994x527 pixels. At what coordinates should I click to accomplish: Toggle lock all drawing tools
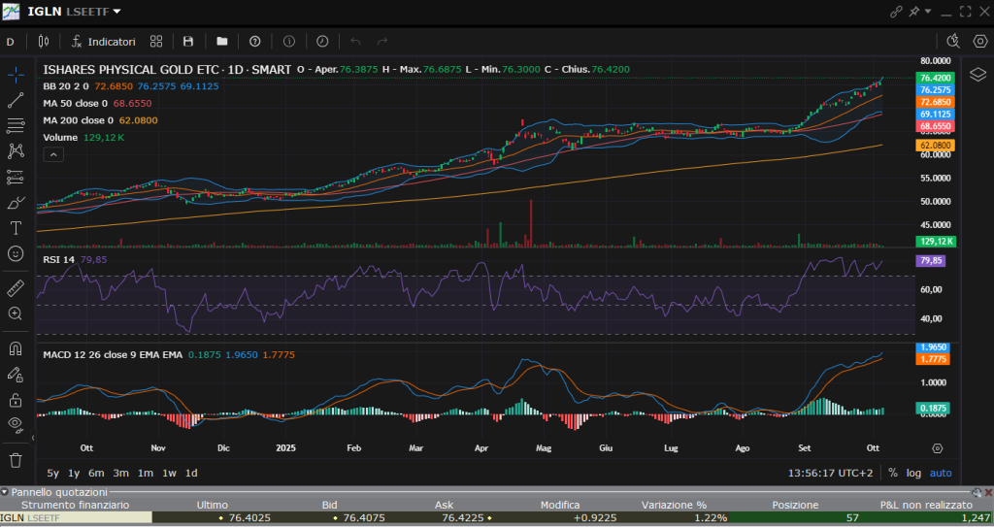[x=16, y=399]
